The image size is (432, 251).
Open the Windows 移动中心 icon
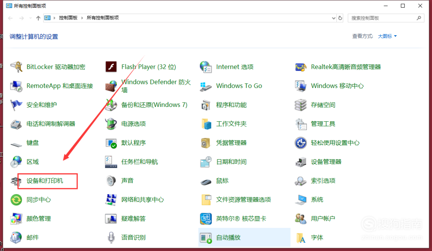click(300, 86)
